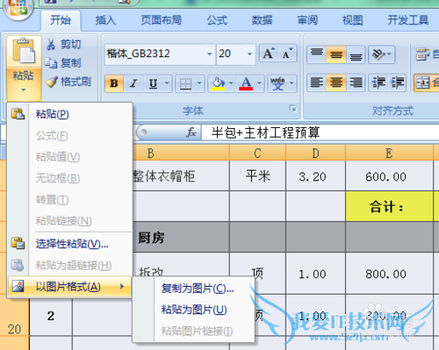Switch to the 开发工具 ribbon tab
439x350 pixels.
coord(408,20)
